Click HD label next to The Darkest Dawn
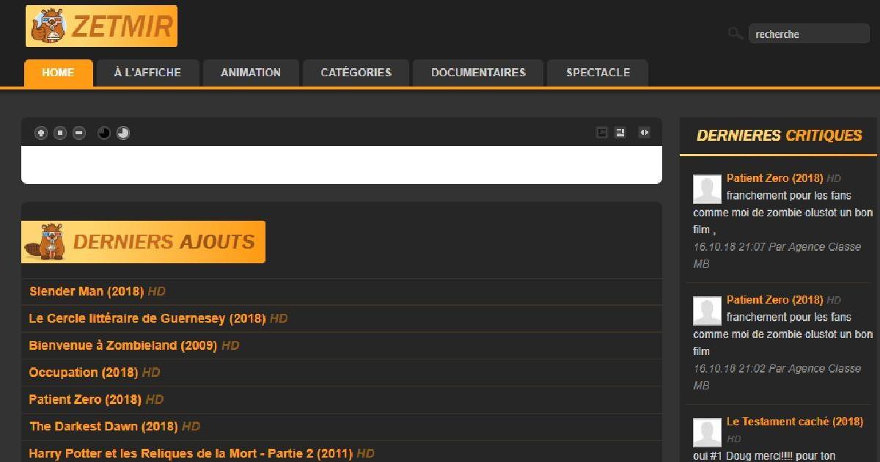Viewport: 880px width, 462px height. pos(191,426)
